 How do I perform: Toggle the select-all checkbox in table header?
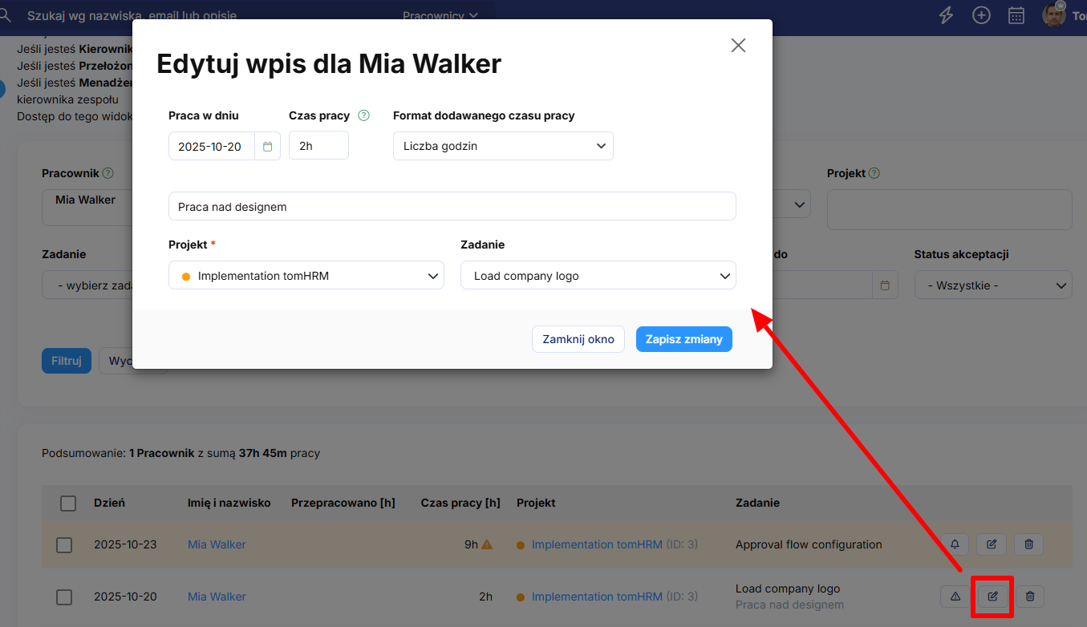coord(68,503)
